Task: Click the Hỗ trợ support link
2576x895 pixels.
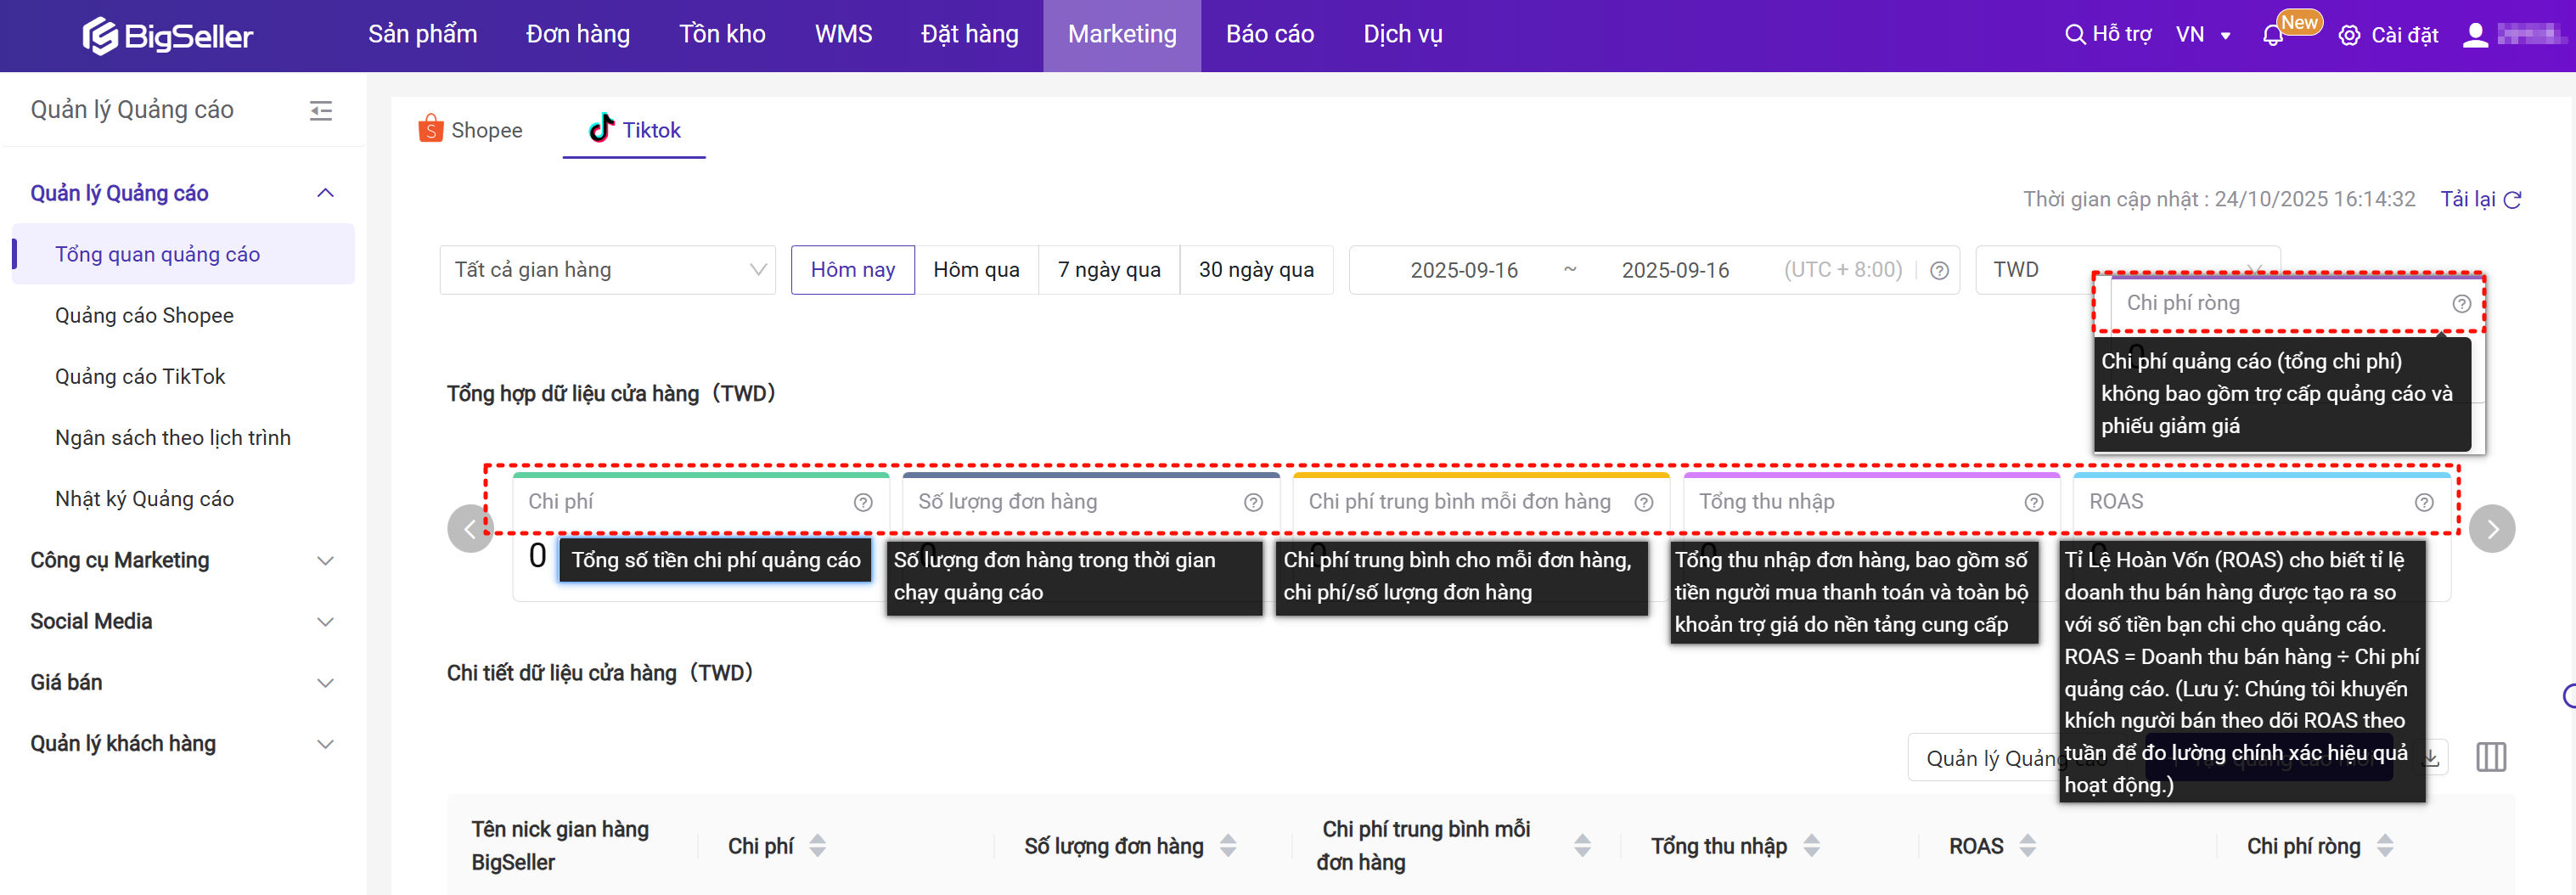Action: tap(2108, 35)
